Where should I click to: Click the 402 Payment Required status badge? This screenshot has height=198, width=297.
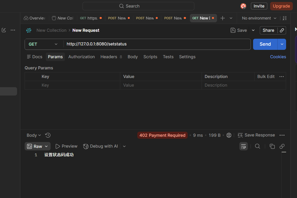(162, 135)
